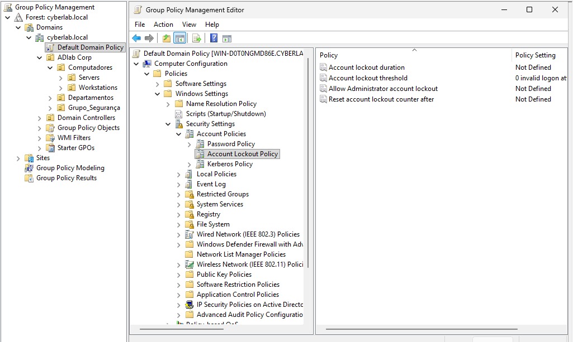Click the Account lockout duration policy icon

coord(323,68)
